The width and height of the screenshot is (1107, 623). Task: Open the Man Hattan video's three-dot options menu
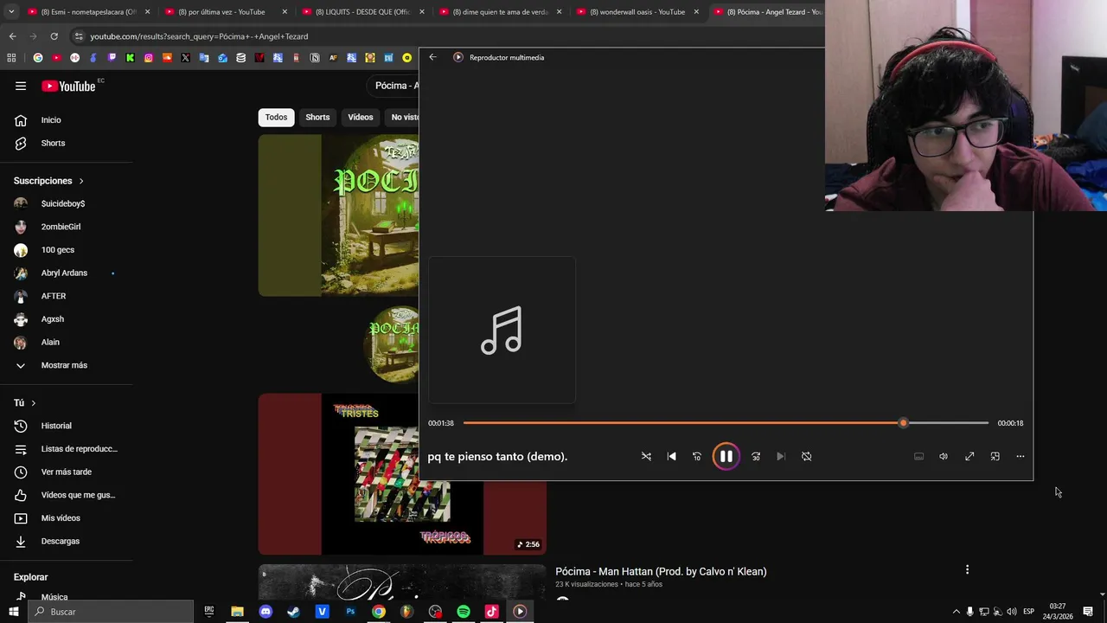tap(967, 569)
